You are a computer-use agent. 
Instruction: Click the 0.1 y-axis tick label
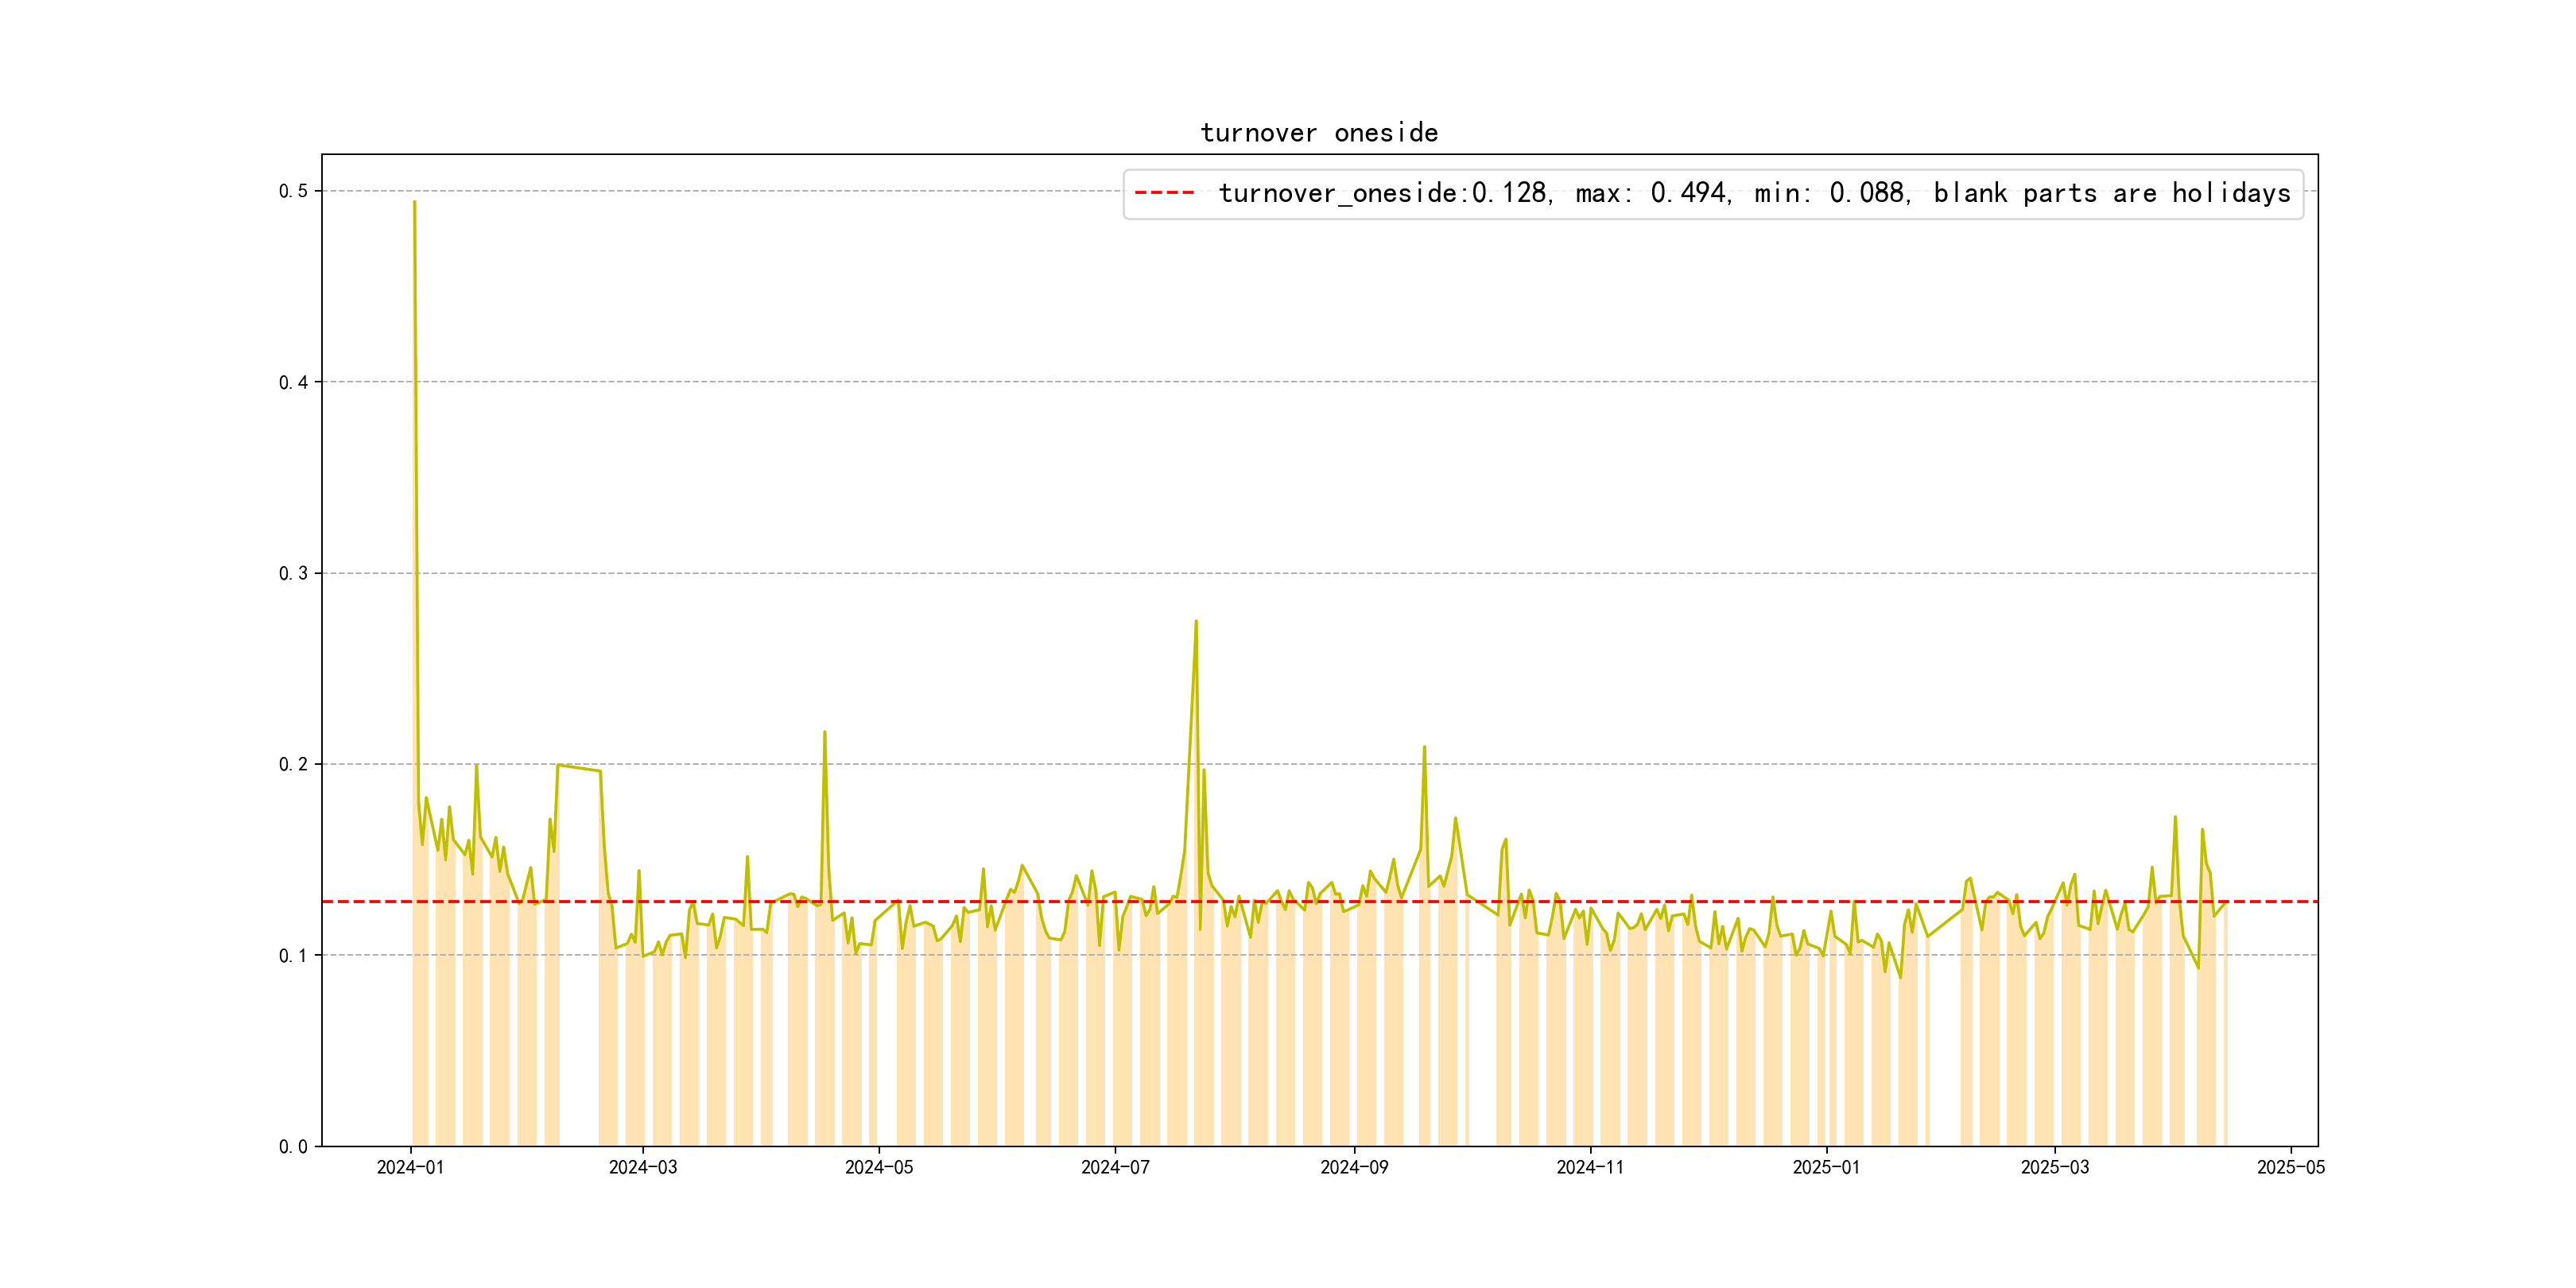coord(293,955)
